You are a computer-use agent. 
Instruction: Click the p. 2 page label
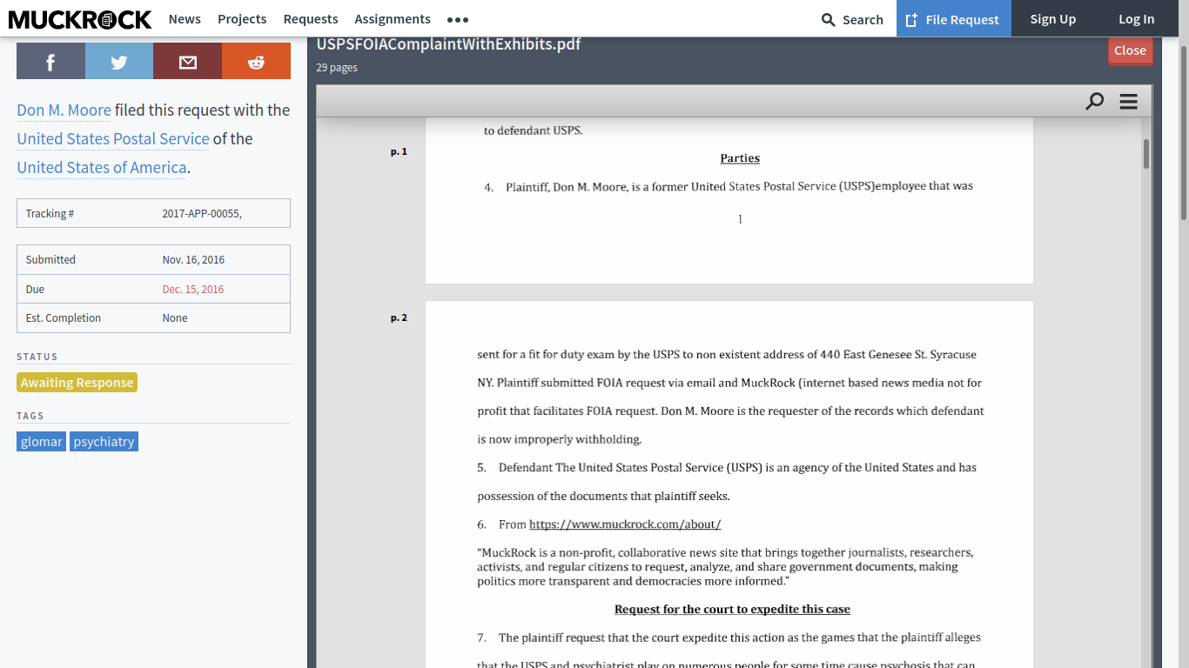click(399, 317)
